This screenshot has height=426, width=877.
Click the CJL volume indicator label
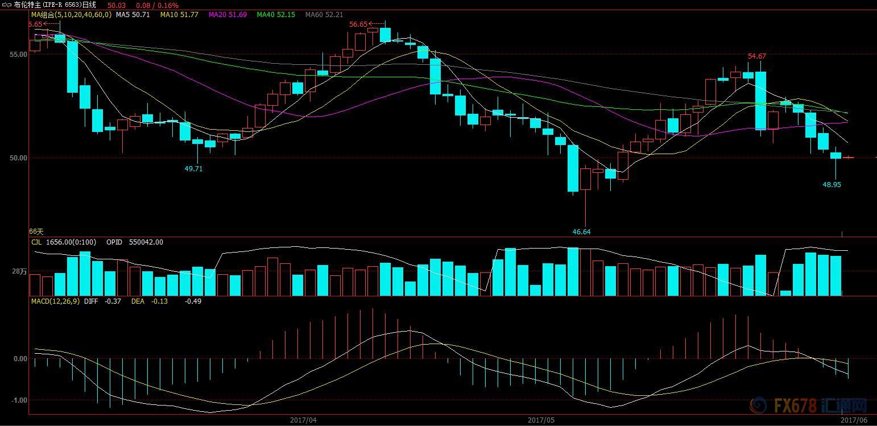coord(36,242)
